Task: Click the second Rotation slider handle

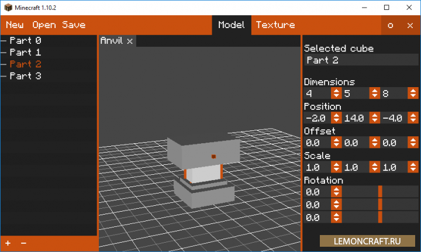Action: point(380,205)
